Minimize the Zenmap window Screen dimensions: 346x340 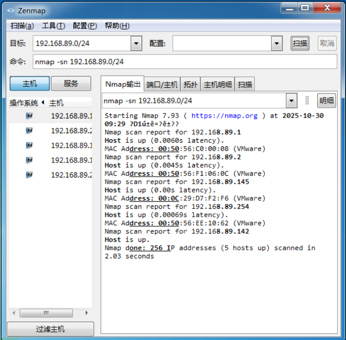click(289, 8)
